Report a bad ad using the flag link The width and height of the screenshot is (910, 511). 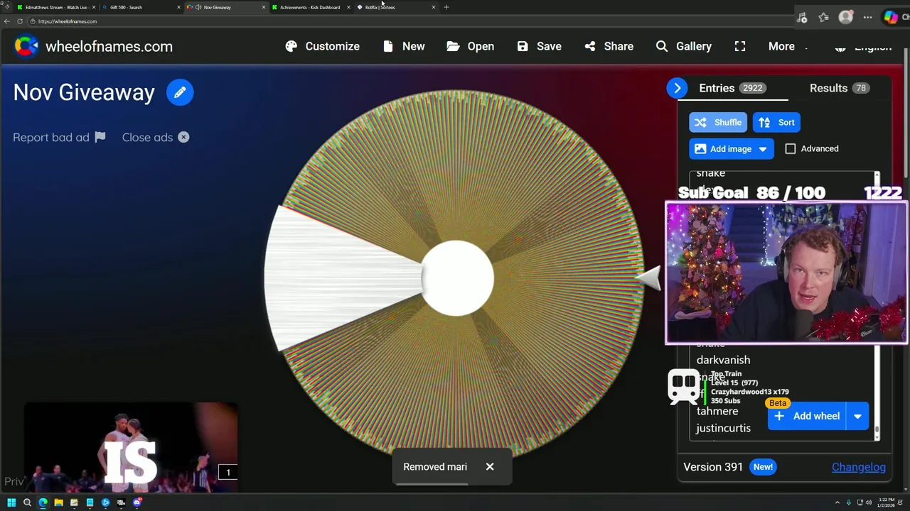pyautogui.click(x=59, y=137)
